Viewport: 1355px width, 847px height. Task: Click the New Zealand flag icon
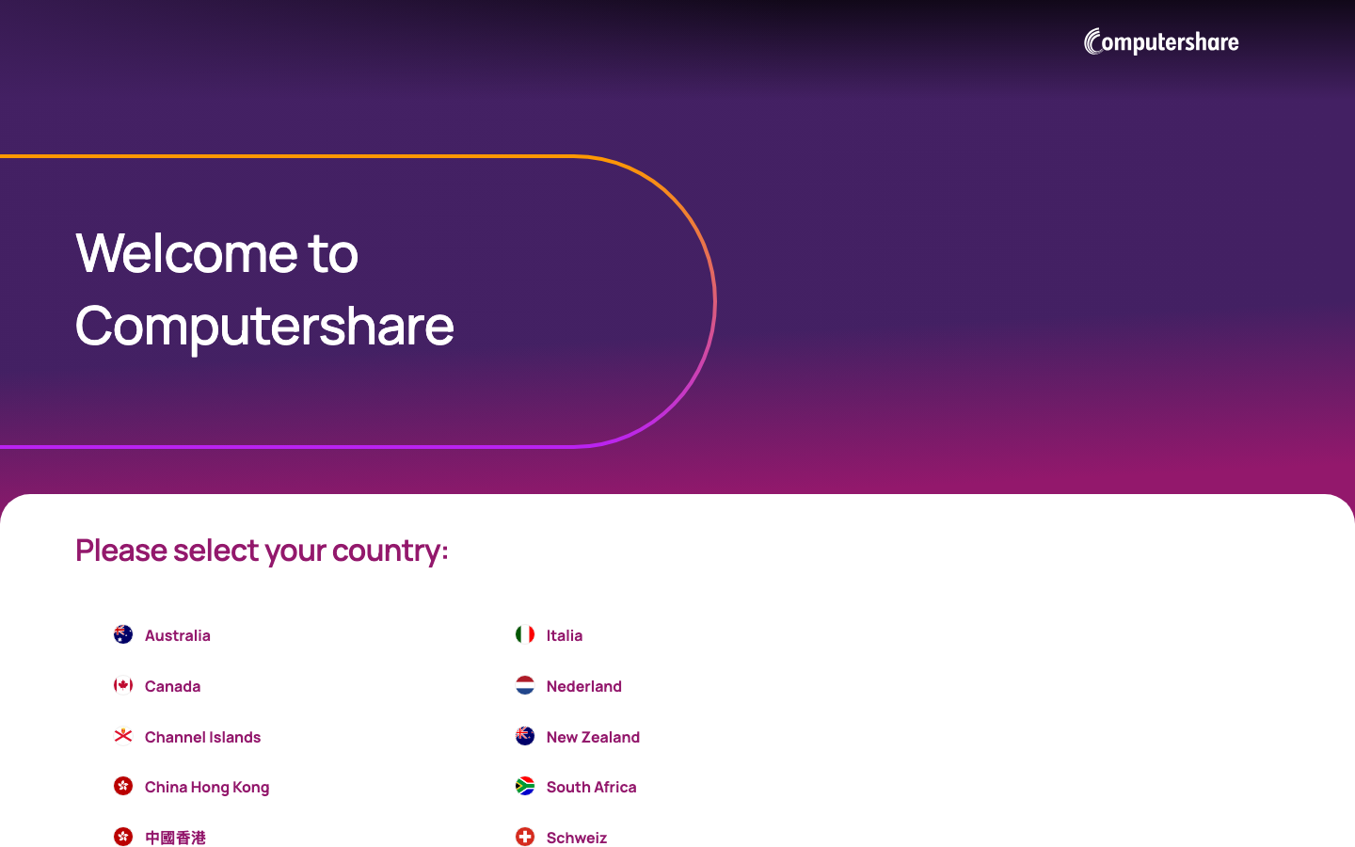click(x=525, y=736)
